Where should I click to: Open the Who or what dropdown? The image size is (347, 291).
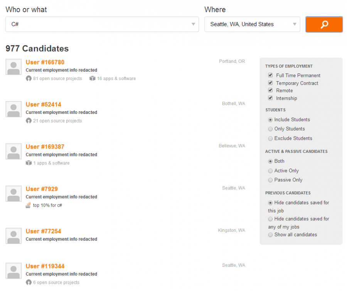(x=193, y=24)
